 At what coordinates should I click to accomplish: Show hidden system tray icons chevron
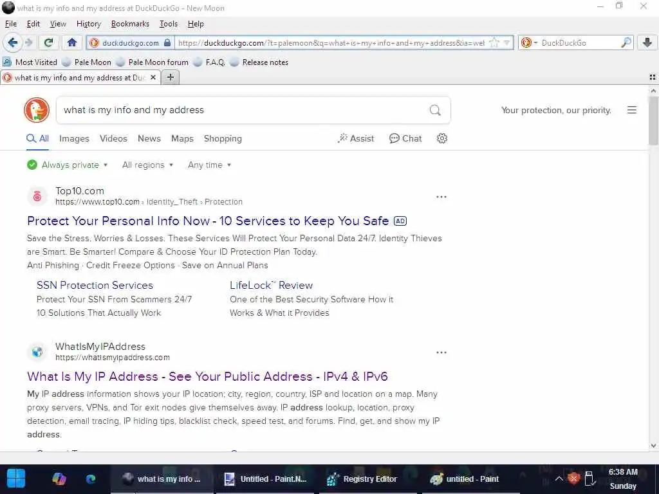click(559, 479)
